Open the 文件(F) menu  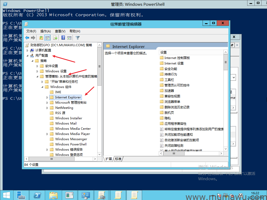click(31, 31)
